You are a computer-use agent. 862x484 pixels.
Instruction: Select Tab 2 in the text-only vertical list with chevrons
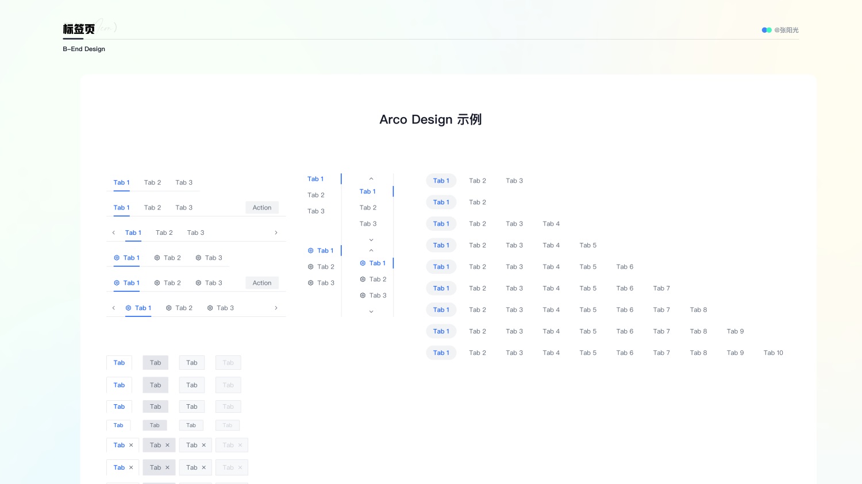[368, 208]
